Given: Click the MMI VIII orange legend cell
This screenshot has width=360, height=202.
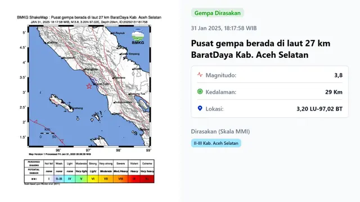Looking at the screenshot, I should [120, 179].
